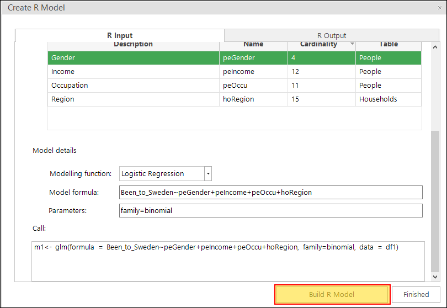Click cardinality value 15
The width and height of the screenshot is (447, 308).
point(322,99)
